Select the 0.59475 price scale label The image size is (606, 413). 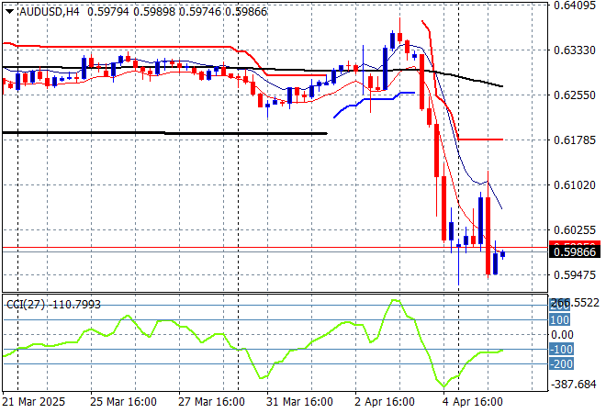point(575,274)
